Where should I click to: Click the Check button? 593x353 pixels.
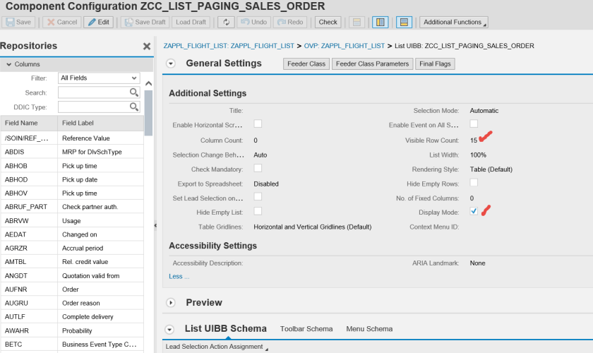(x=328, y=23)
